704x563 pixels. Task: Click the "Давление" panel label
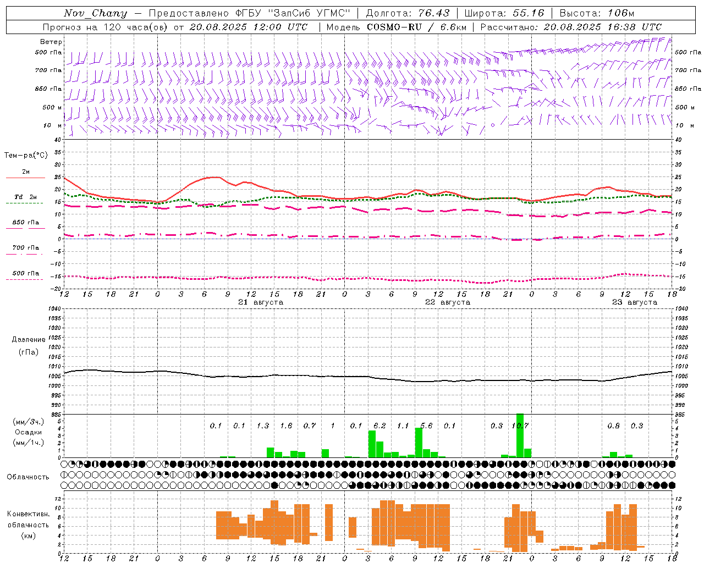[29, 340]
